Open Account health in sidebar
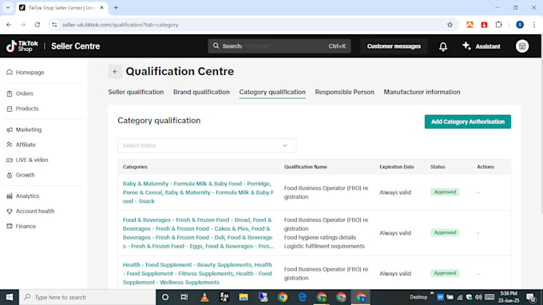Screen dimensions: 543x305 click(x=35, y=211)
